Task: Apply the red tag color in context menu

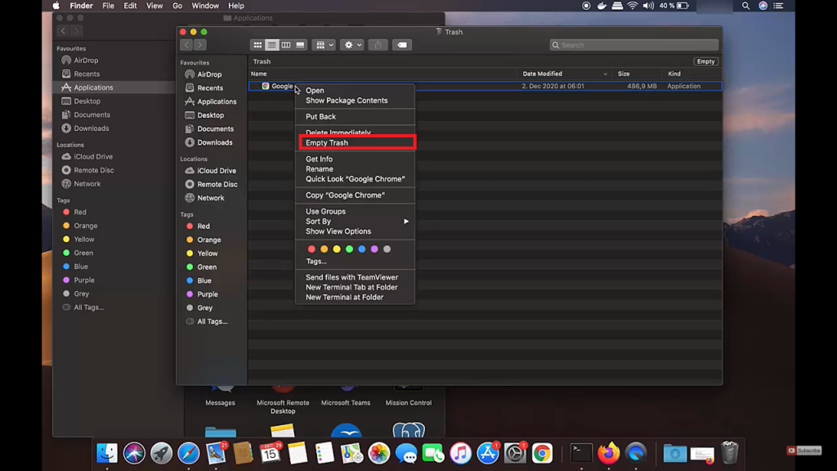Action: click(311, 249)
